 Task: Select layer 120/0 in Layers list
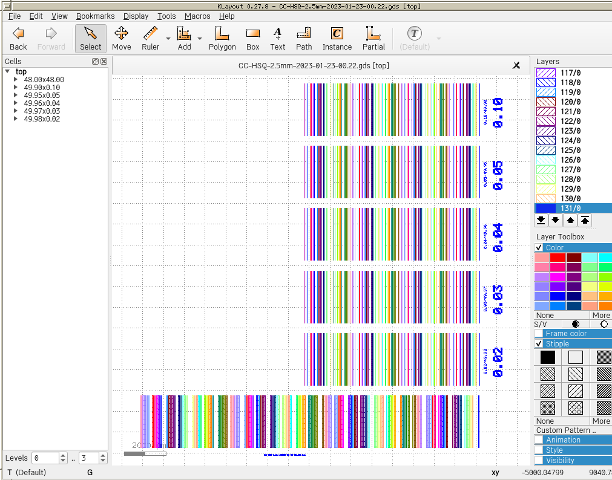(x=573, y=102)
